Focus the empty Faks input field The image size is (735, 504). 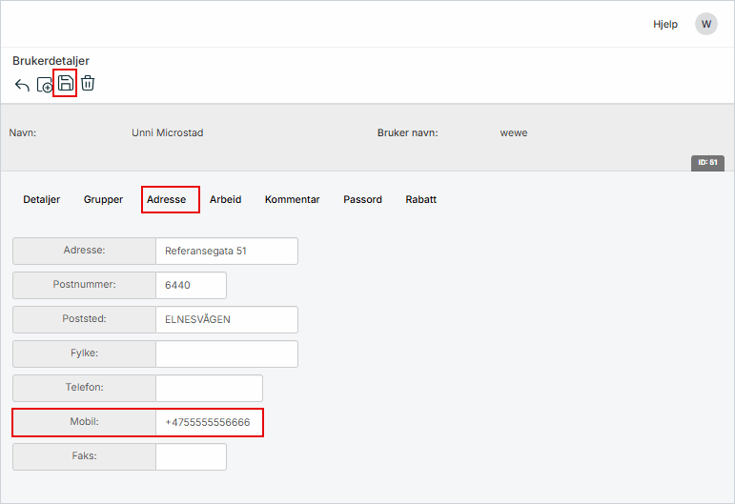pyautogui.click(x=191, y=457)
